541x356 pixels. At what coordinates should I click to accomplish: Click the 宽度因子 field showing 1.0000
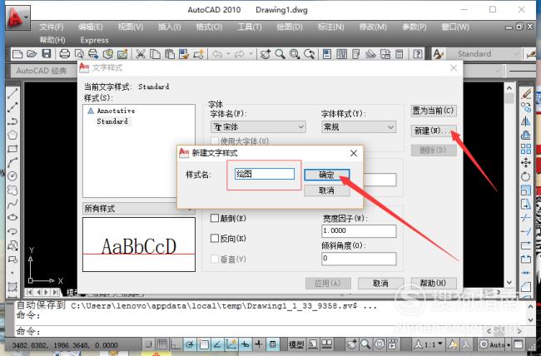(359, 230)
